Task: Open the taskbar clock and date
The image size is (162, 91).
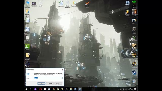Action: click(x=130, y=89)
